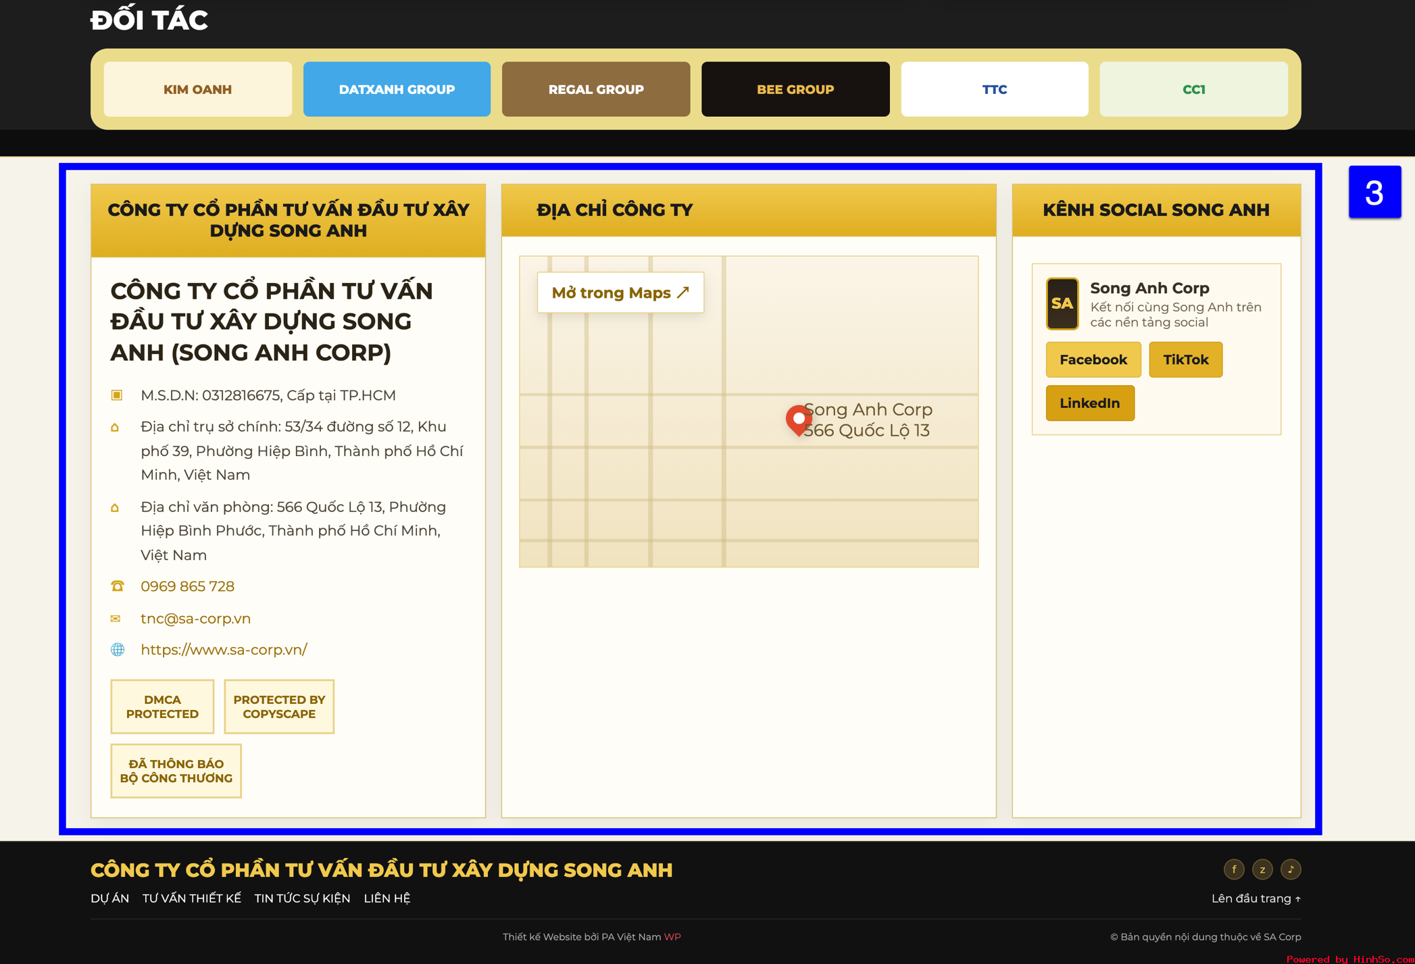Image resolution: width=1415 pixels, height=964 pixels.
Task: Open the CC1 partner tile
Action: pos(1194,89)
